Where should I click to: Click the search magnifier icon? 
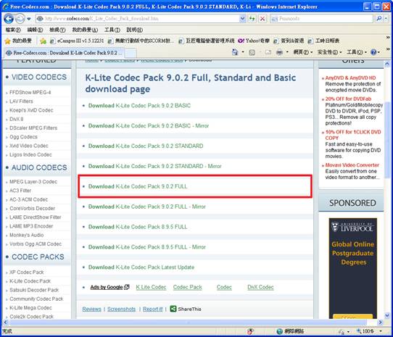379,19
